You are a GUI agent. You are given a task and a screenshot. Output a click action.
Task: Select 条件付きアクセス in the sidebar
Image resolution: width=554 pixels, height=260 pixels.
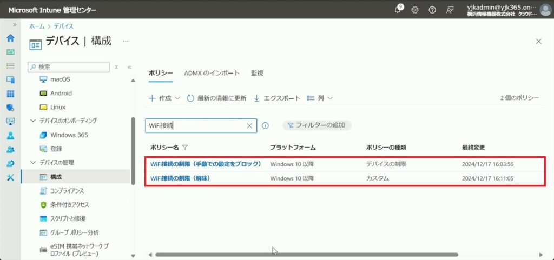coord(70,205)
